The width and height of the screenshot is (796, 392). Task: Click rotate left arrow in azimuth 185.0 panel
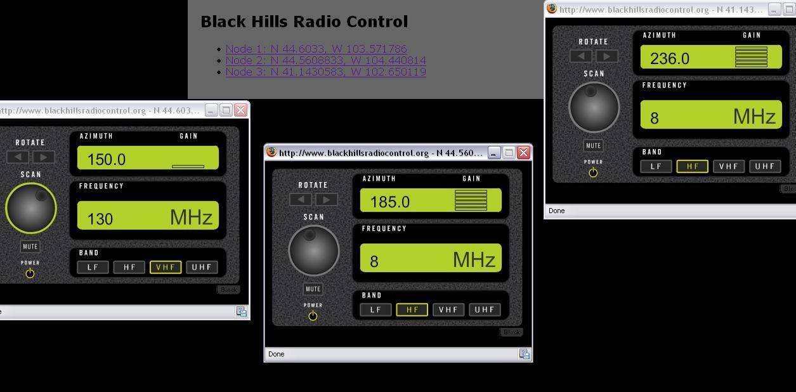(x=301, y=199)
